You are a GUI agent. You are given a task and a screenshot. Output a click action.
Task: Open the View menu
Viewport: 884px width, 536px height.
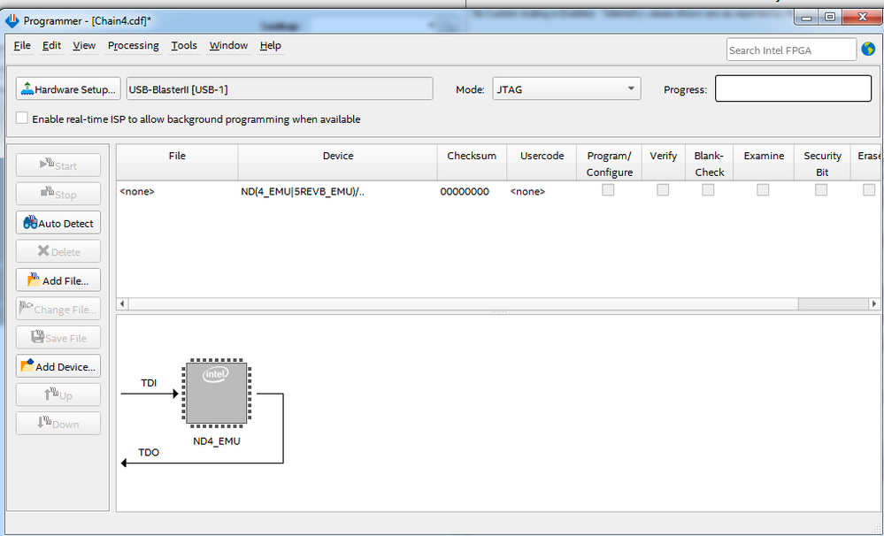tap(84, 46)
